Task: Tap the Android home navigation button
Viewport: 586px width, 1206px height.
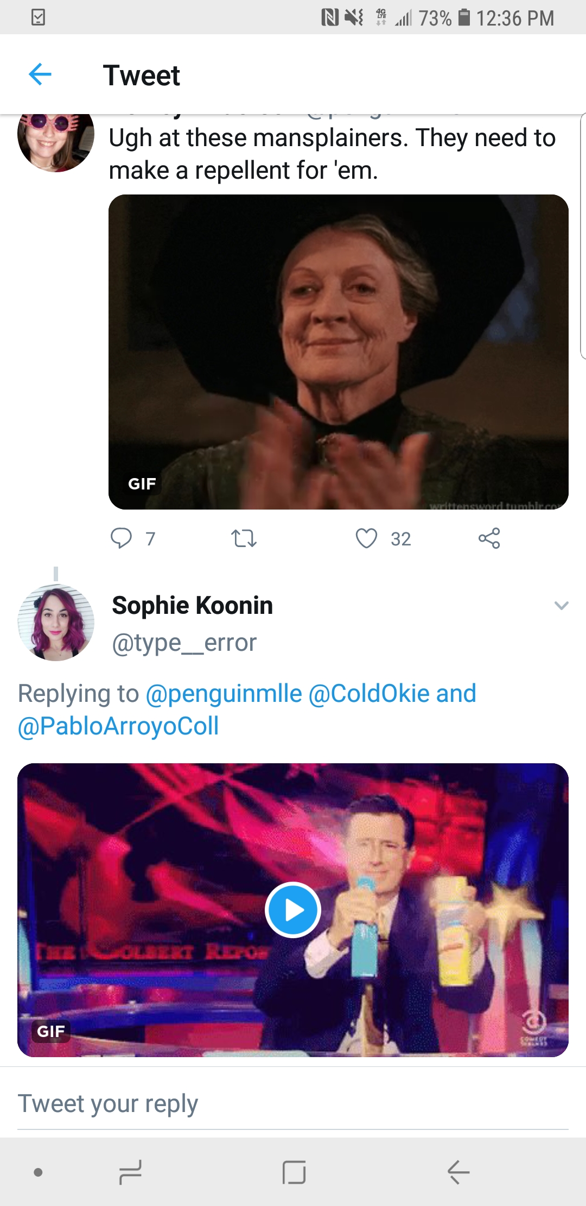Action: (294, 1172)
